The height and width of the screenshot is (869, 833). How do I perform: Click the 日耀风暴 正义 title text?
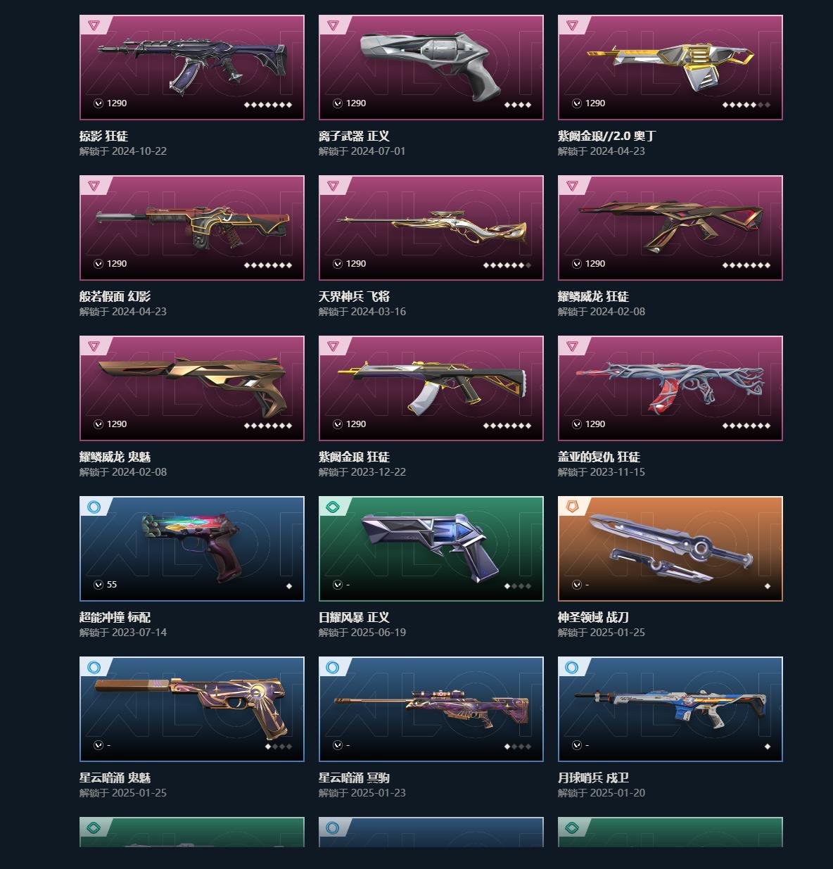(x=354, y=617)
